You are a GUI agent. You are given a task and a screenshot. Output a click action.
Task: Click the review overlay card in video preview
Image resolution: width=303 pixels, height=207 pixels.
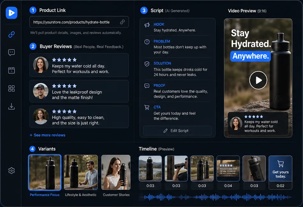(258, 124)
